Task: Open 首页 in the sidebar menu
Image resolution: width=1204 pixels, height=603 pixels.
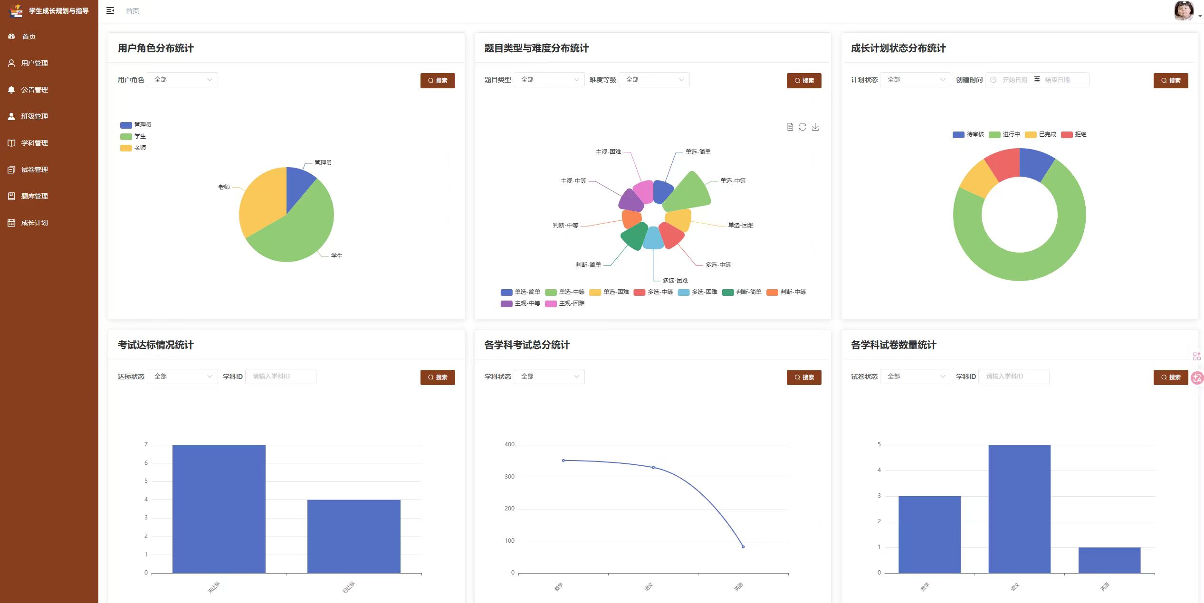Action: point(49,37)
